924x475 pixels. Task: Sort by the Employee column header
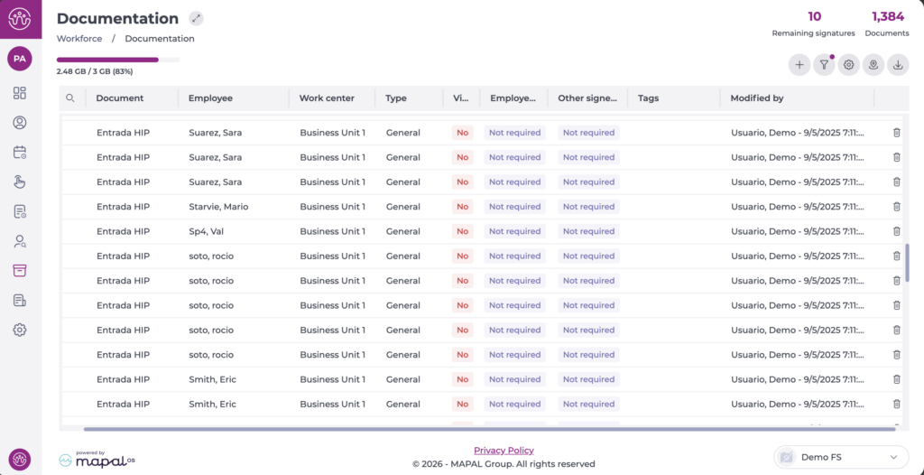[x=210, y=98]
